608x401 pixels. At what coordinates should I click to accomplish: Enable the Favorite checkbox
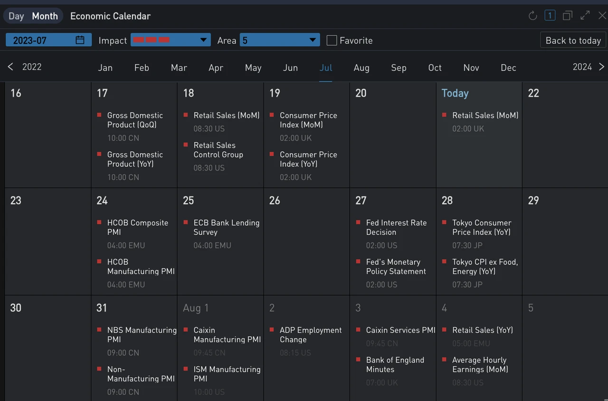coord(332,40)
